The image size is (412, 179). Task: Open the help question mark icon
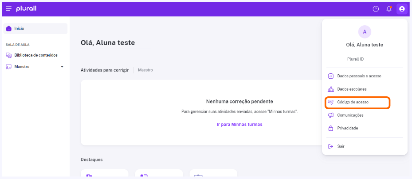click(x=376, y=9)
